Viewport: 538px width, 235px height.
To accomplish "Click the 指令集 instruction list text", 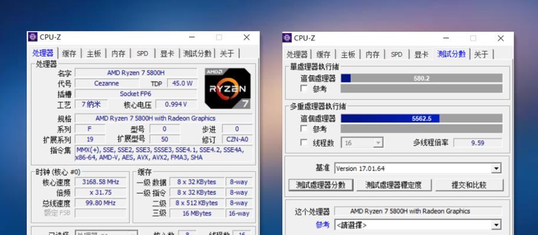I will click(164, 153).
